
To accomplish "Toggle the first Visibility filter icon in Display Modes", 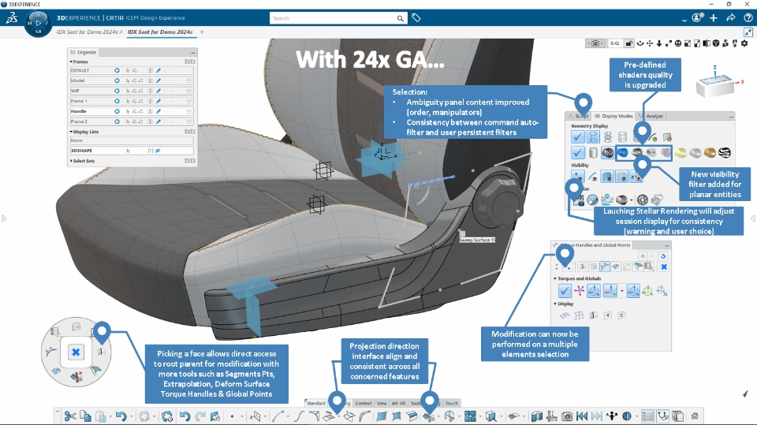I will (x=577, y=177).
